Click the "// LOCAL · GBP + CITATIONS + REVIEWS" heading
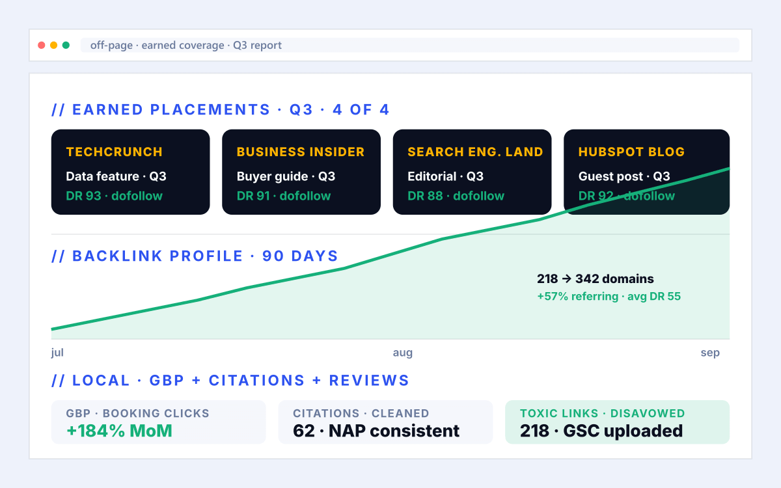 point(230,381)
